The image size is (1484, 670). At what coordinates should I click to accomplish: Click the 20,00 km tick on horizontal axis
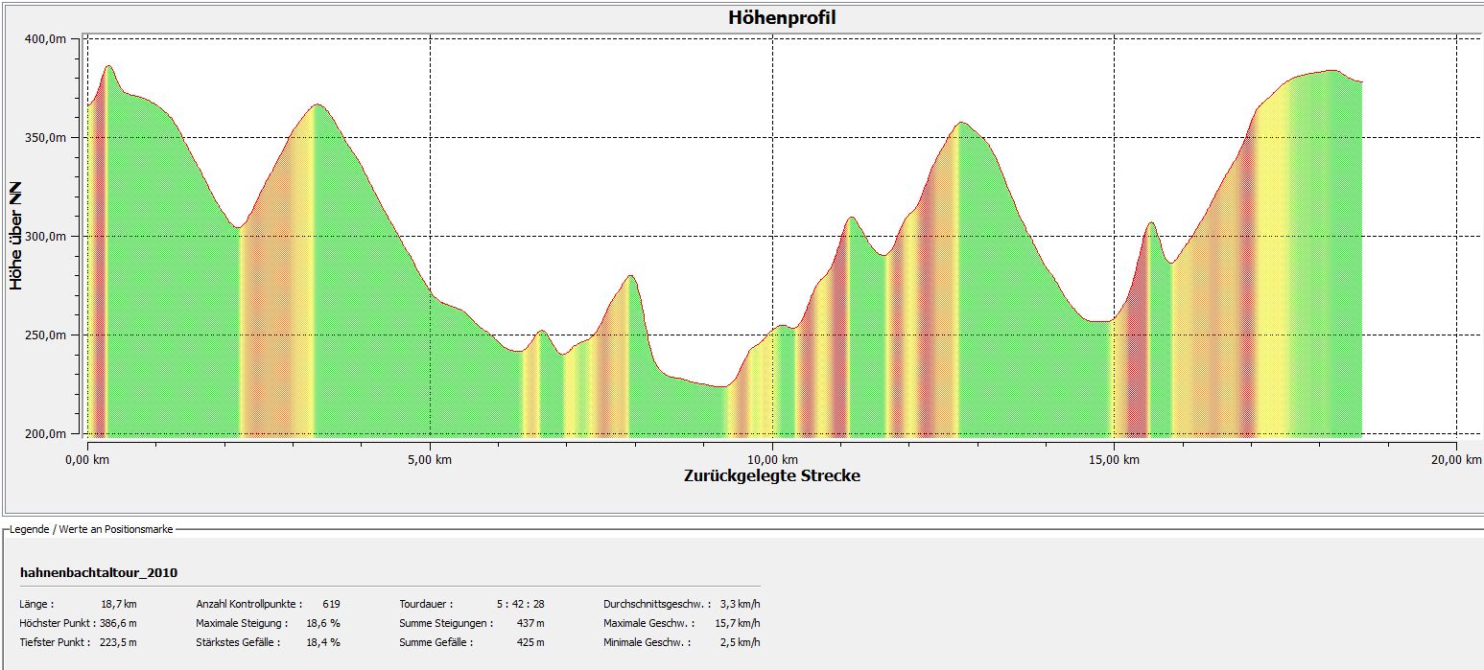(1456, 460)
